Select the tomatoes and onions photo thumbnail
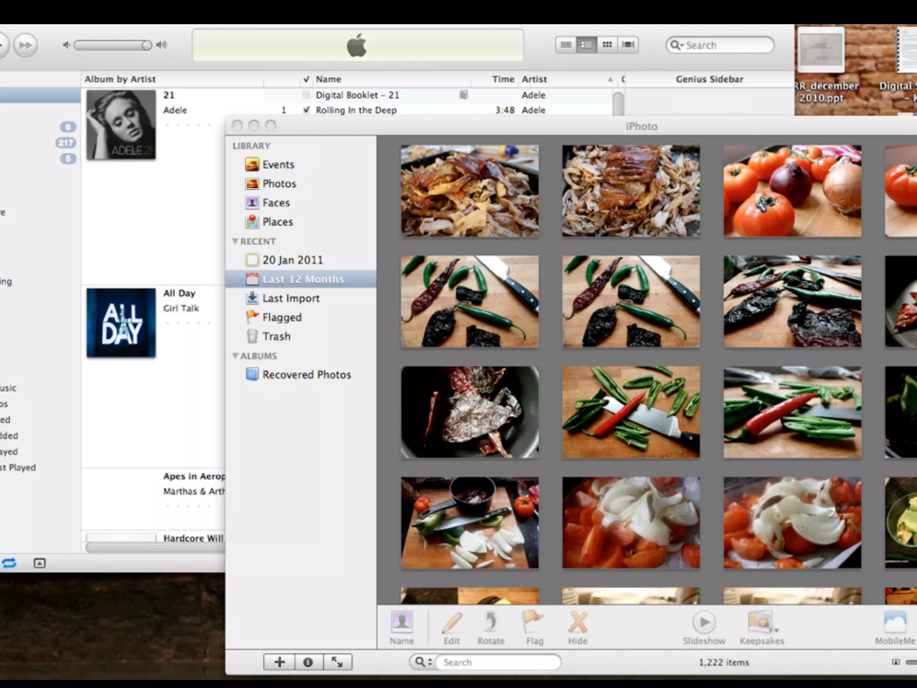The height and width of the screenshot is (688, 917). (792, 191)
